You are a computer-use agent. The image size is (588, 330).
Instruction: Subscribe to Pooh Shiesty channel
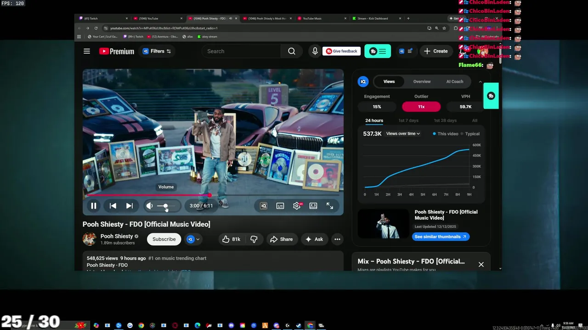pyautogui.click(x=164, y=239)
